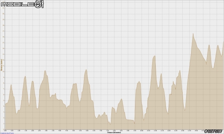Viewport: 224px width, 134px height.
Task: Select the 4.00 distance tick label
Action: click(x=60, y=131)
